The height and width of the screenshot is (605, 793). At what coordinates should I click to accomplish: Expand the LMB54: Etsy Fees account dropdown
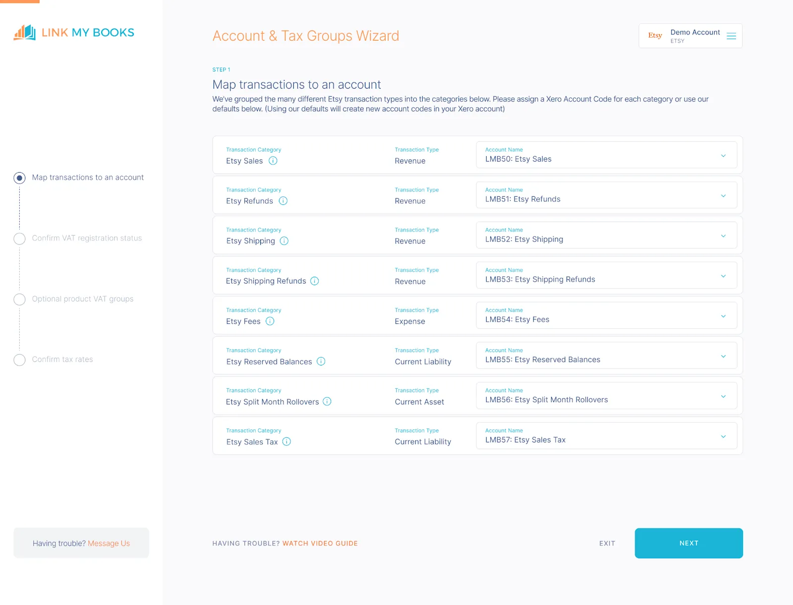click(606, 316)
